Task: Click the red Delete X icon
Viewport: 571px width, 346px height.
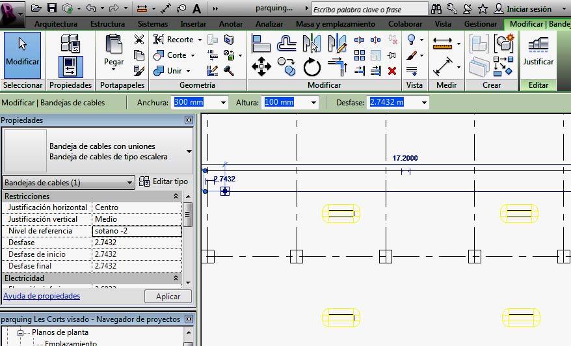Action: [x=392, y=71]
